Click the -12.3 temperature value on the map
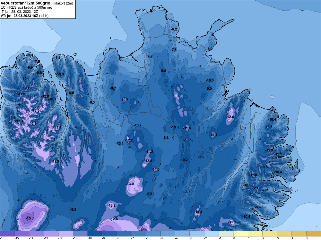The width and height of the screenshot is (321, 240). 19,121
